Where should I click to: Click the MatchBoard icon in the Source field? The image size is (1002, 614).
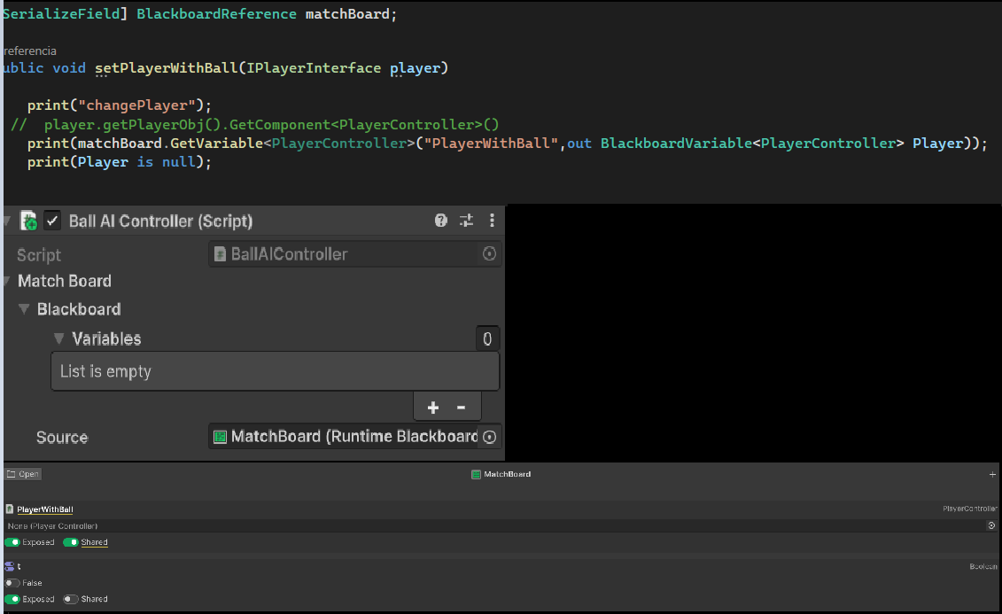(x=220, y=436)
